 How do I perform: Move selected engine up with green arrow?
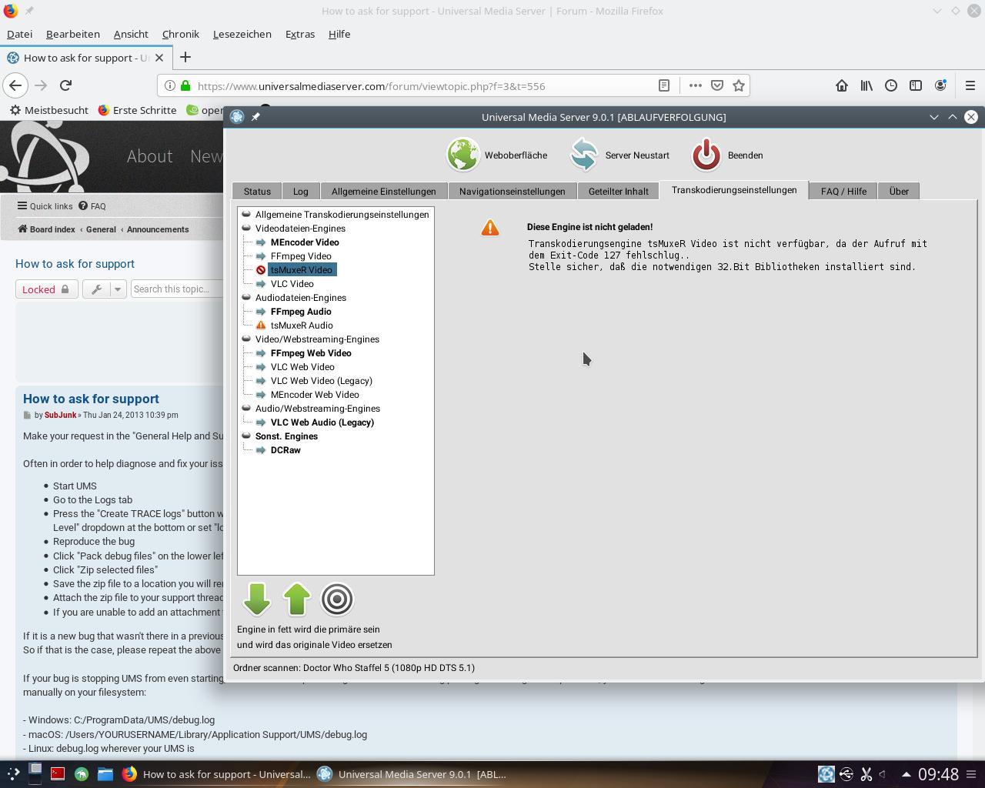[297, 599]
